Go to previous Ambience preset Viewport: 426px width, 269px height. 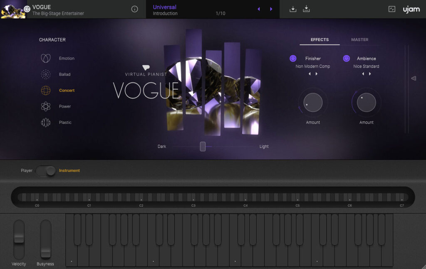tap(363, 73)
